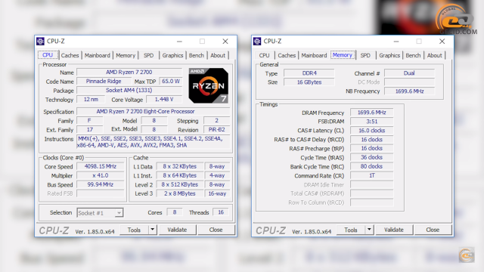Click Specification field Eight-Core Processor
Viewport: 484px width, 272px height.
point(154,111)
